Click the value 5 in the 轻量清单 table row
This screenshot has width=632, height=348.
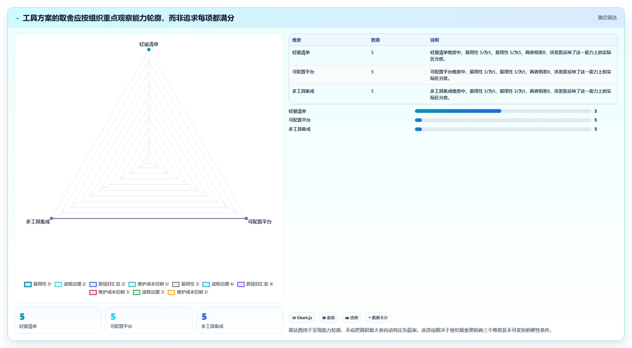pyautogui.click(x=372, y=53)
